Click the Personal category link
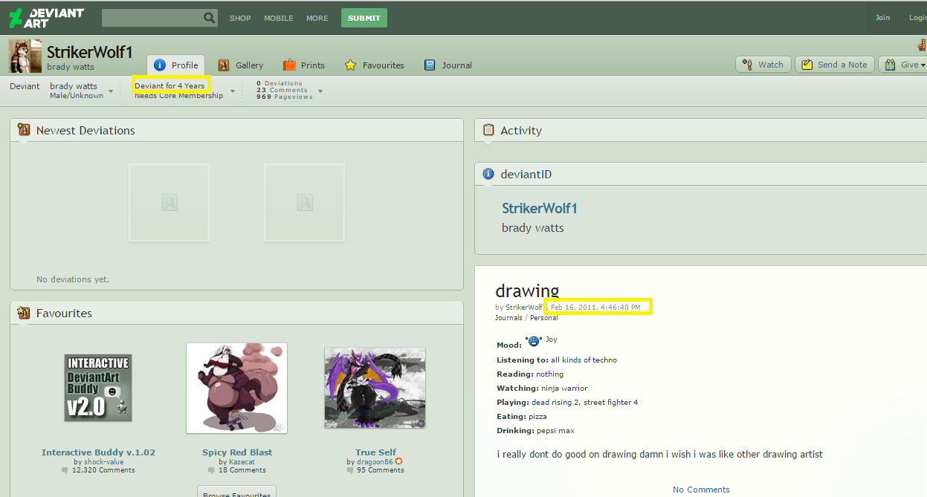The image size is (927, 497). coord(543,318)
